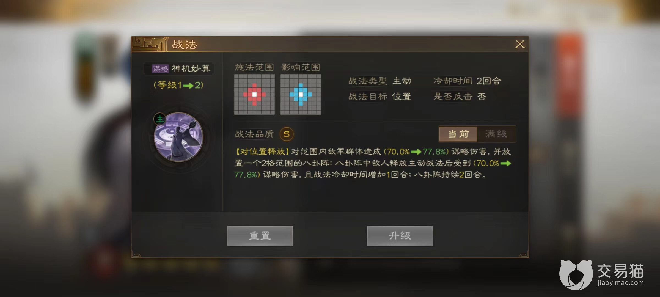660x297 pixels.
Task: Click the green level arrow in 等级1→2
Action: pos(188,86)
